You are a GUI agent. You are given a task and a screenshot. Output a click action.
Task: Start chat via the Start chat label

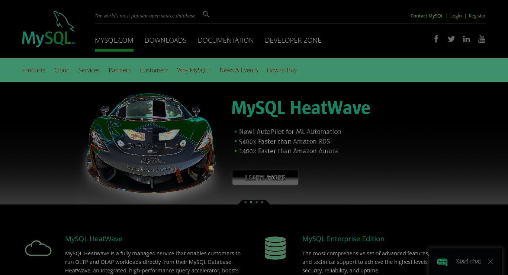coord(469,262)
